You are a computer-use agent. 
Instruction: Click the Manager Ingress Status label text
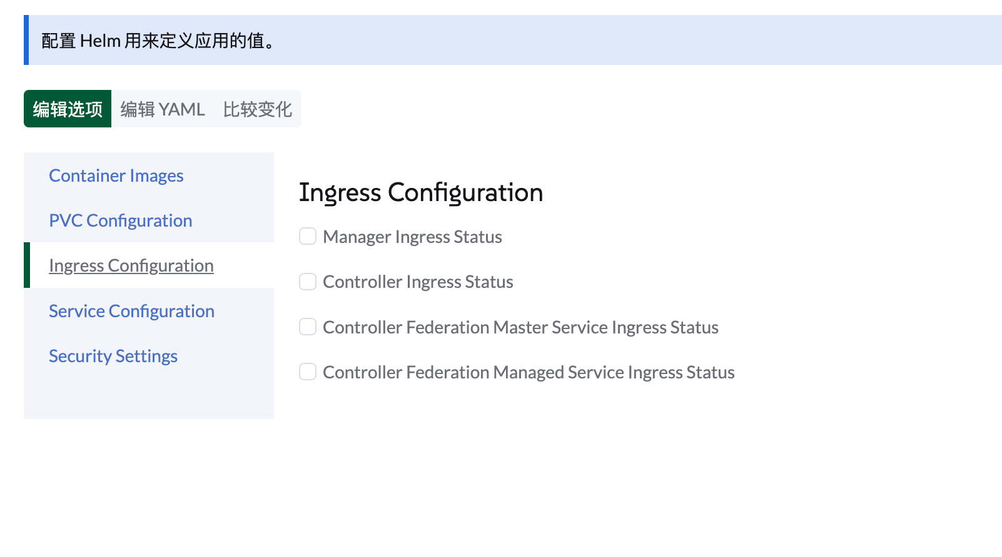412,237
